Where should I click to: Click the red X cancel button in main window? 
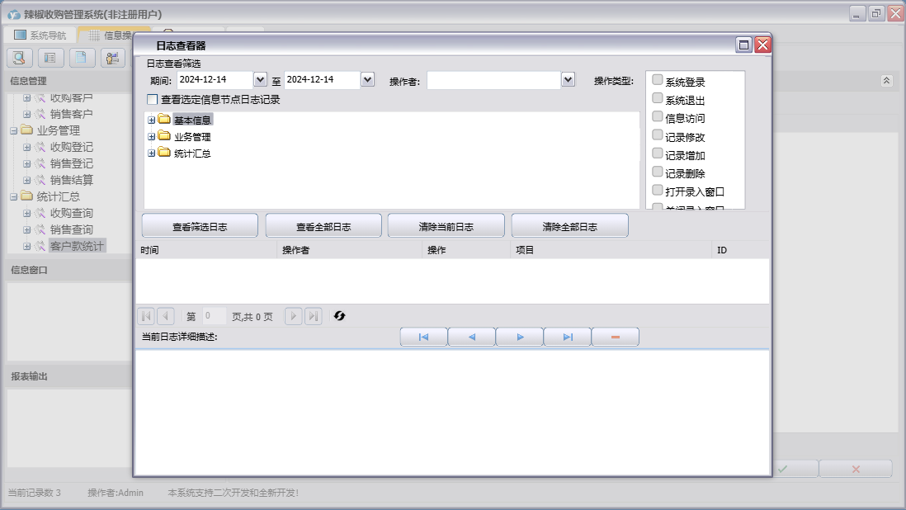pyautogui.click(x=856, y=469)
